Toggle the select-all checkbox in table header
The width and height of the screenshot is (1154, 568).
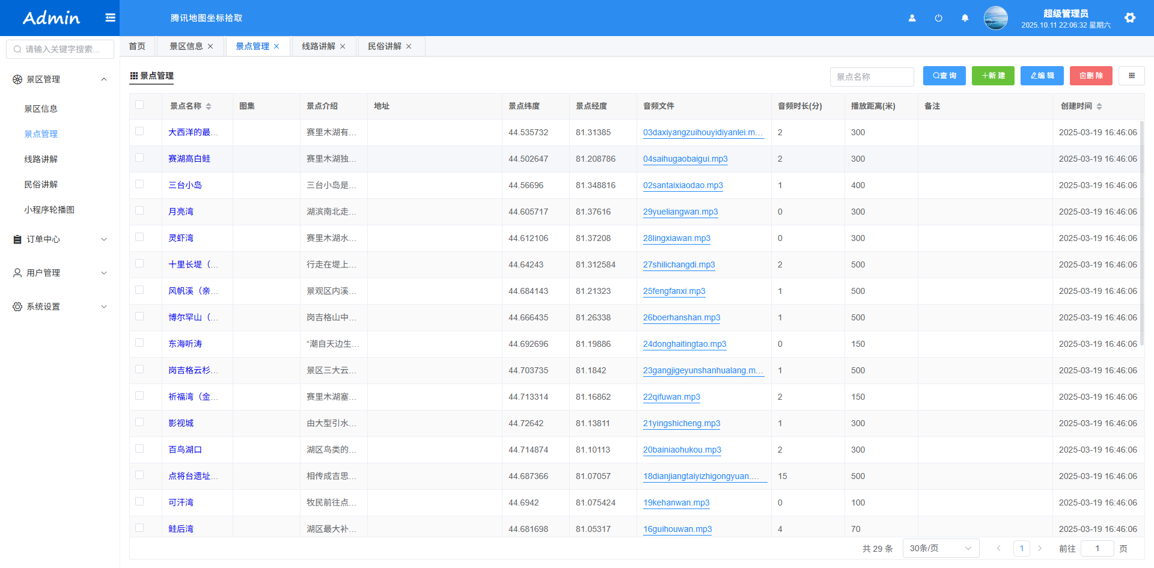click(139, 105)
